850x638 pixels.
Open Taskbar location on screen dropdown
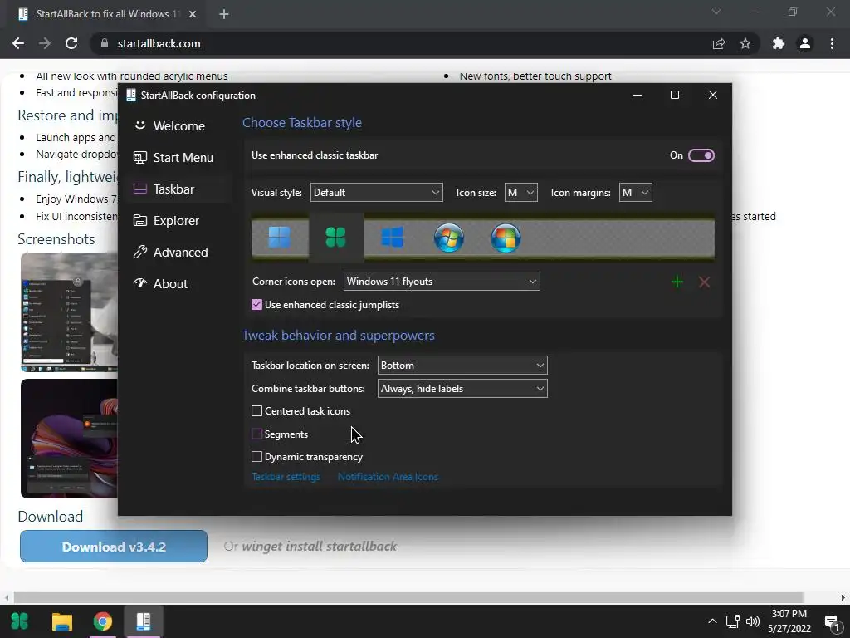pyautogui.click(x=462, y=366)
